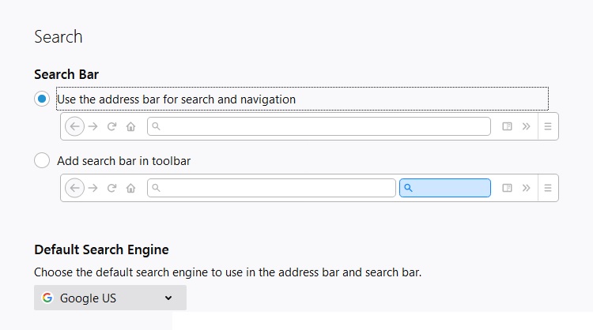Click the forward arrow in the first toolbar preview
Screen dimensions: 593x330
click(x=93, y=126)
